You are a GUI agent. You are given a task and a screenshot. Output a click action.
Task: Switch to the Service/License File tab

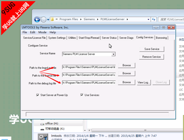click(x=34, y=38)
